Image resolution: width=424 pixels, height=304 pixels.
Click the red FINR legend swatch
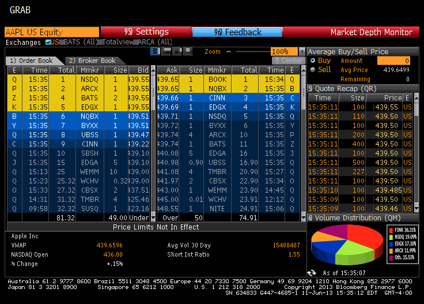pyautogui.click(x=391, y=230)
